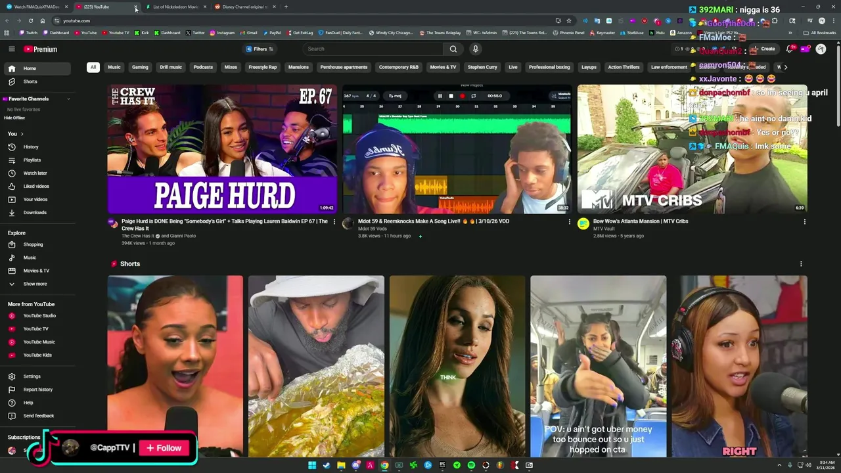841x473 pixels.
Task: Click the YouTube Premium logo
Action: pyautogui.click(x=41, y=49)
